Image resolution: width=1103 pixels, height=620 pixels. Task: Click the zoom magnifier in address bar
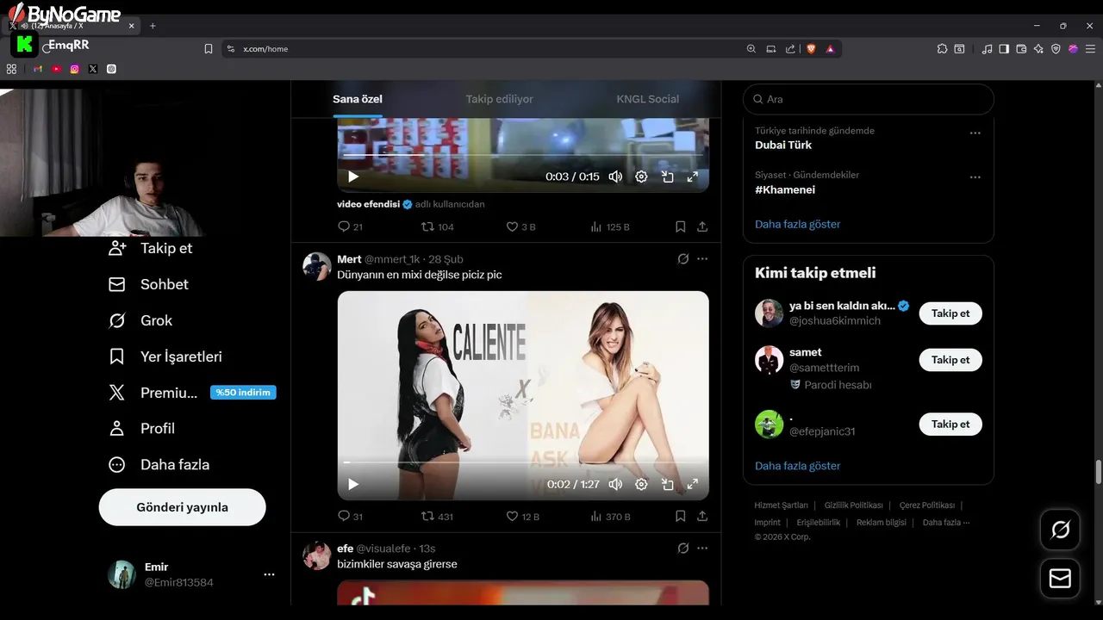coord(751,49)
